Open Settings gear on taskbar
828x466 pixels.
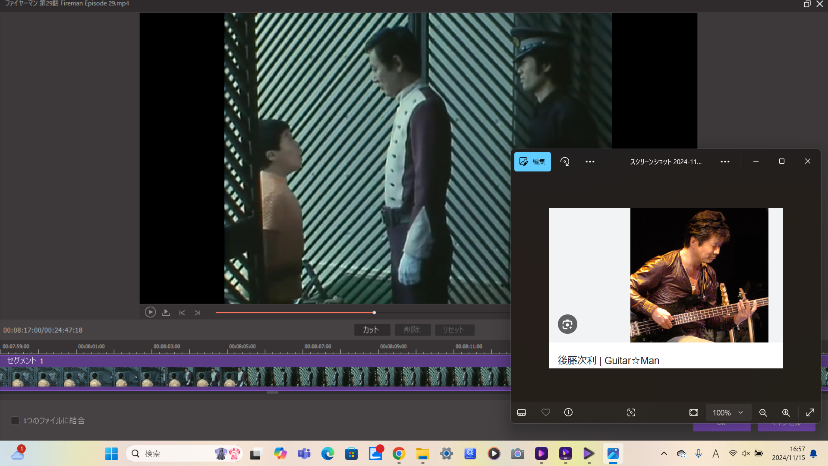447,453
